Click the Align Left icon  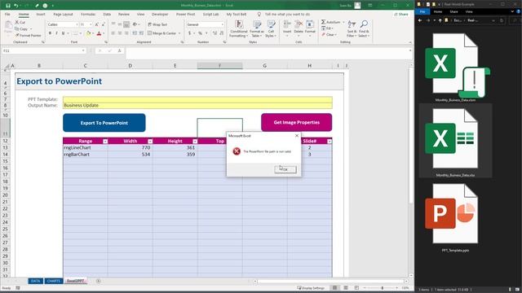click(113, 33)
